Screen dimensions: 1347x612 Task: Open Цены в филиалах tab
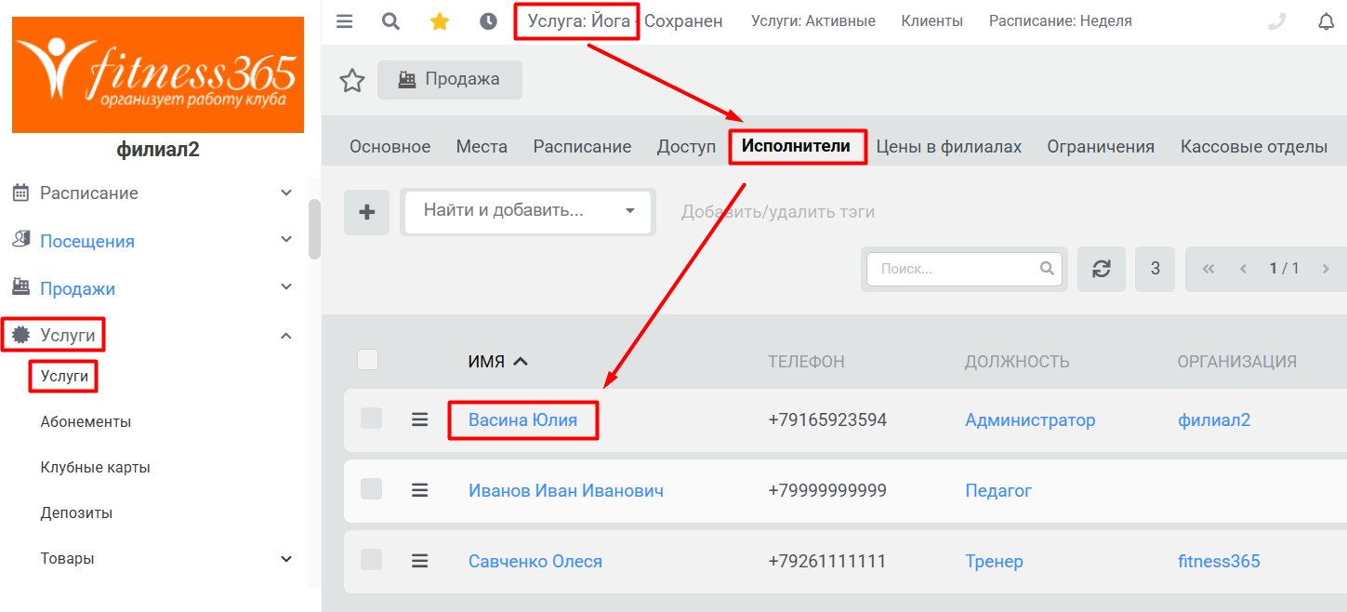[949, 147]
